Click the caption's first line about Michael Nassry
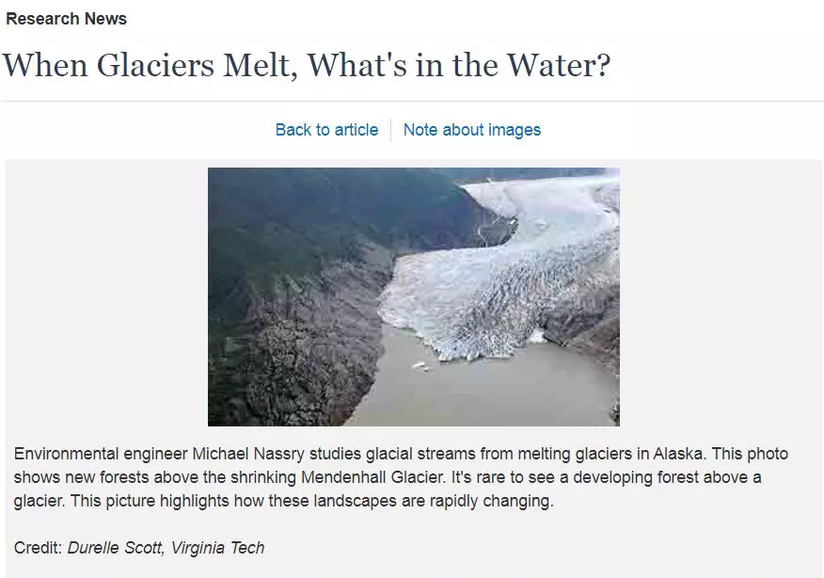Viewport: 824px width, 578px height. pyautogui.click(x=401, y=454)
